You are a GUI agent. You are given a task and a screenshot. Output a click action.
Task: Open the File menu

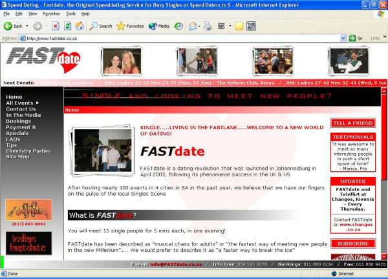click(x=6, y=14)
